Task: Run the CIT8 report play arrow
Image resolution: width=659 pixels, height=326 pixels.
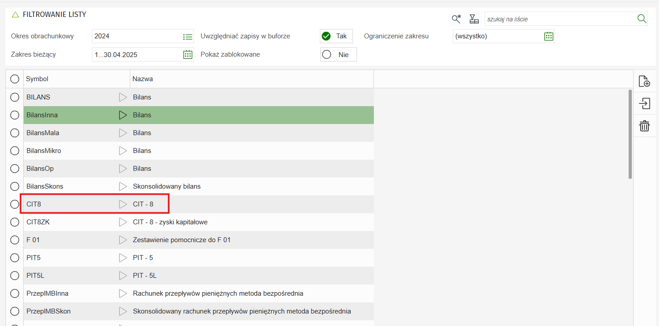Action: tap(123, 204)
